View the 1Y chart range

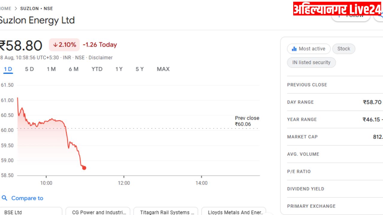(119, 69)
